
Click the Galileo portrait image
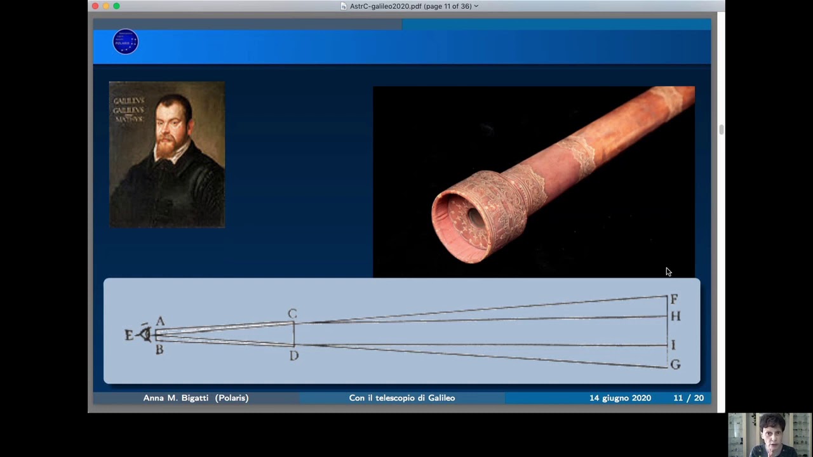pos(166,154)
